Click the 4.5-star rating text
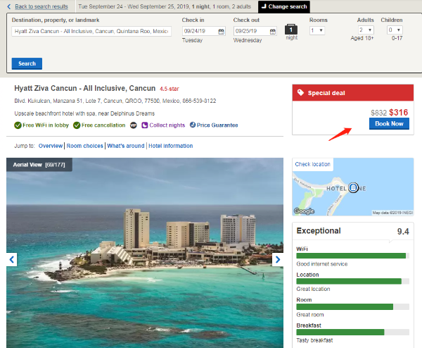This screenshot has width=422, height=348. [x=170, y=89]
